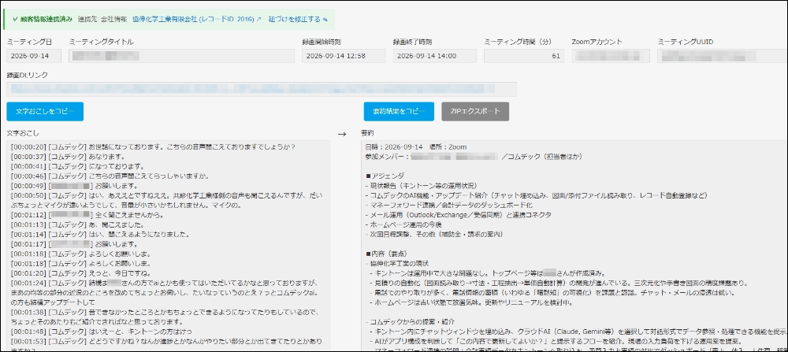Export via the ZIPエクスポート button

tap(475, 112)
